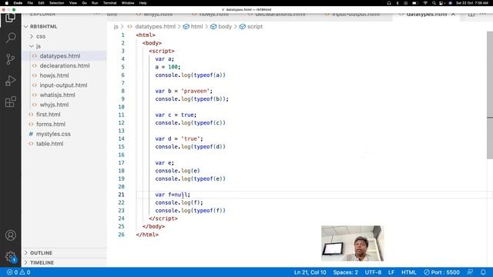Open the Explorer view in activity bar
This screenshot has height=277, width=493.
click(10, 18)
